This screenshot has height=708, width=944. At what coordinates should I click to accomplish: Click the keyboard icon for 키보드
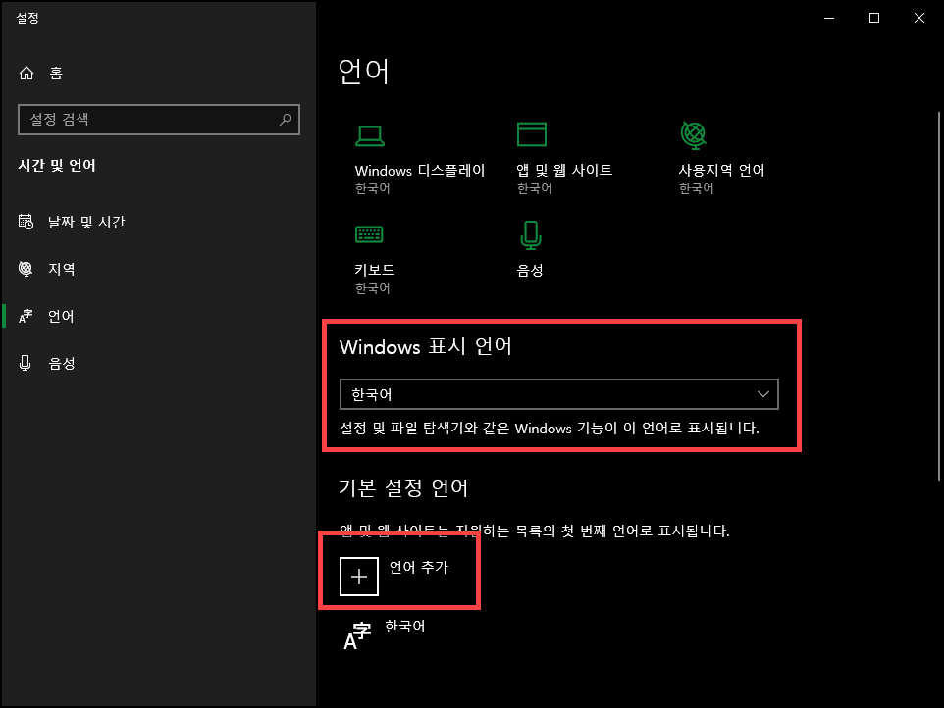pyautogui.click(x=369, y=234)
